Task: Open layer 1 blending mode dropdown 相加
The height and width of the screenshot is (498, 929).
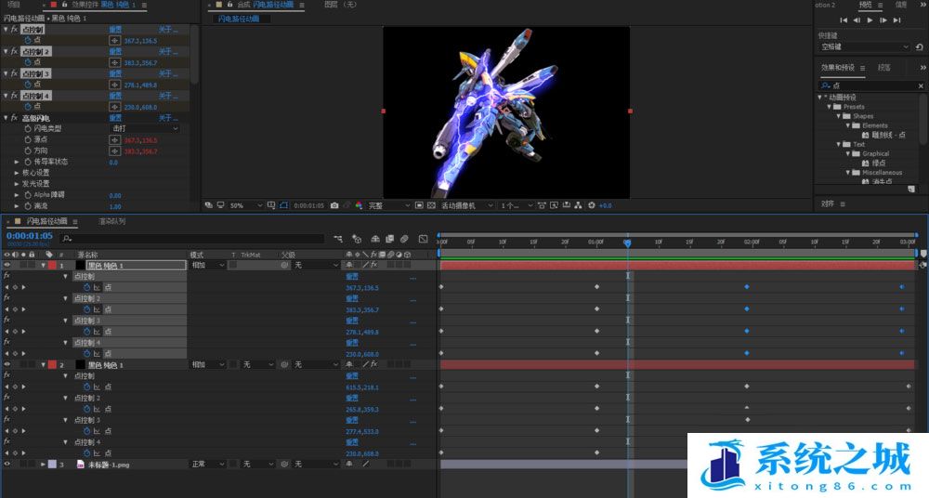Action: [x=207, y=266]
